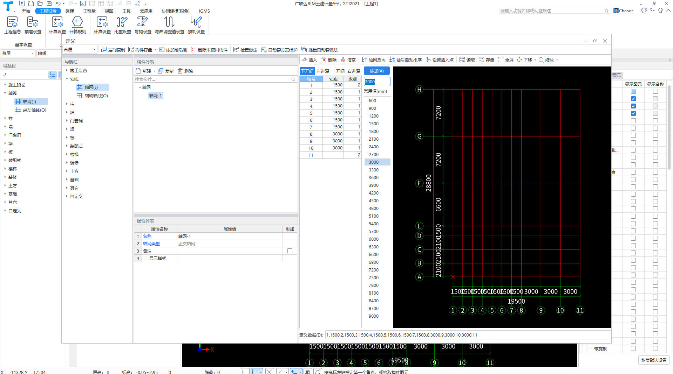The image size is (673, 374).
Task: Click 清空 to clear axis data
Action: 348,60
